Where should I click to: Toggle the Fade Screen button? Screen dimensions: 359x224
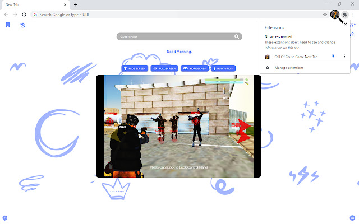coord(135,68)
